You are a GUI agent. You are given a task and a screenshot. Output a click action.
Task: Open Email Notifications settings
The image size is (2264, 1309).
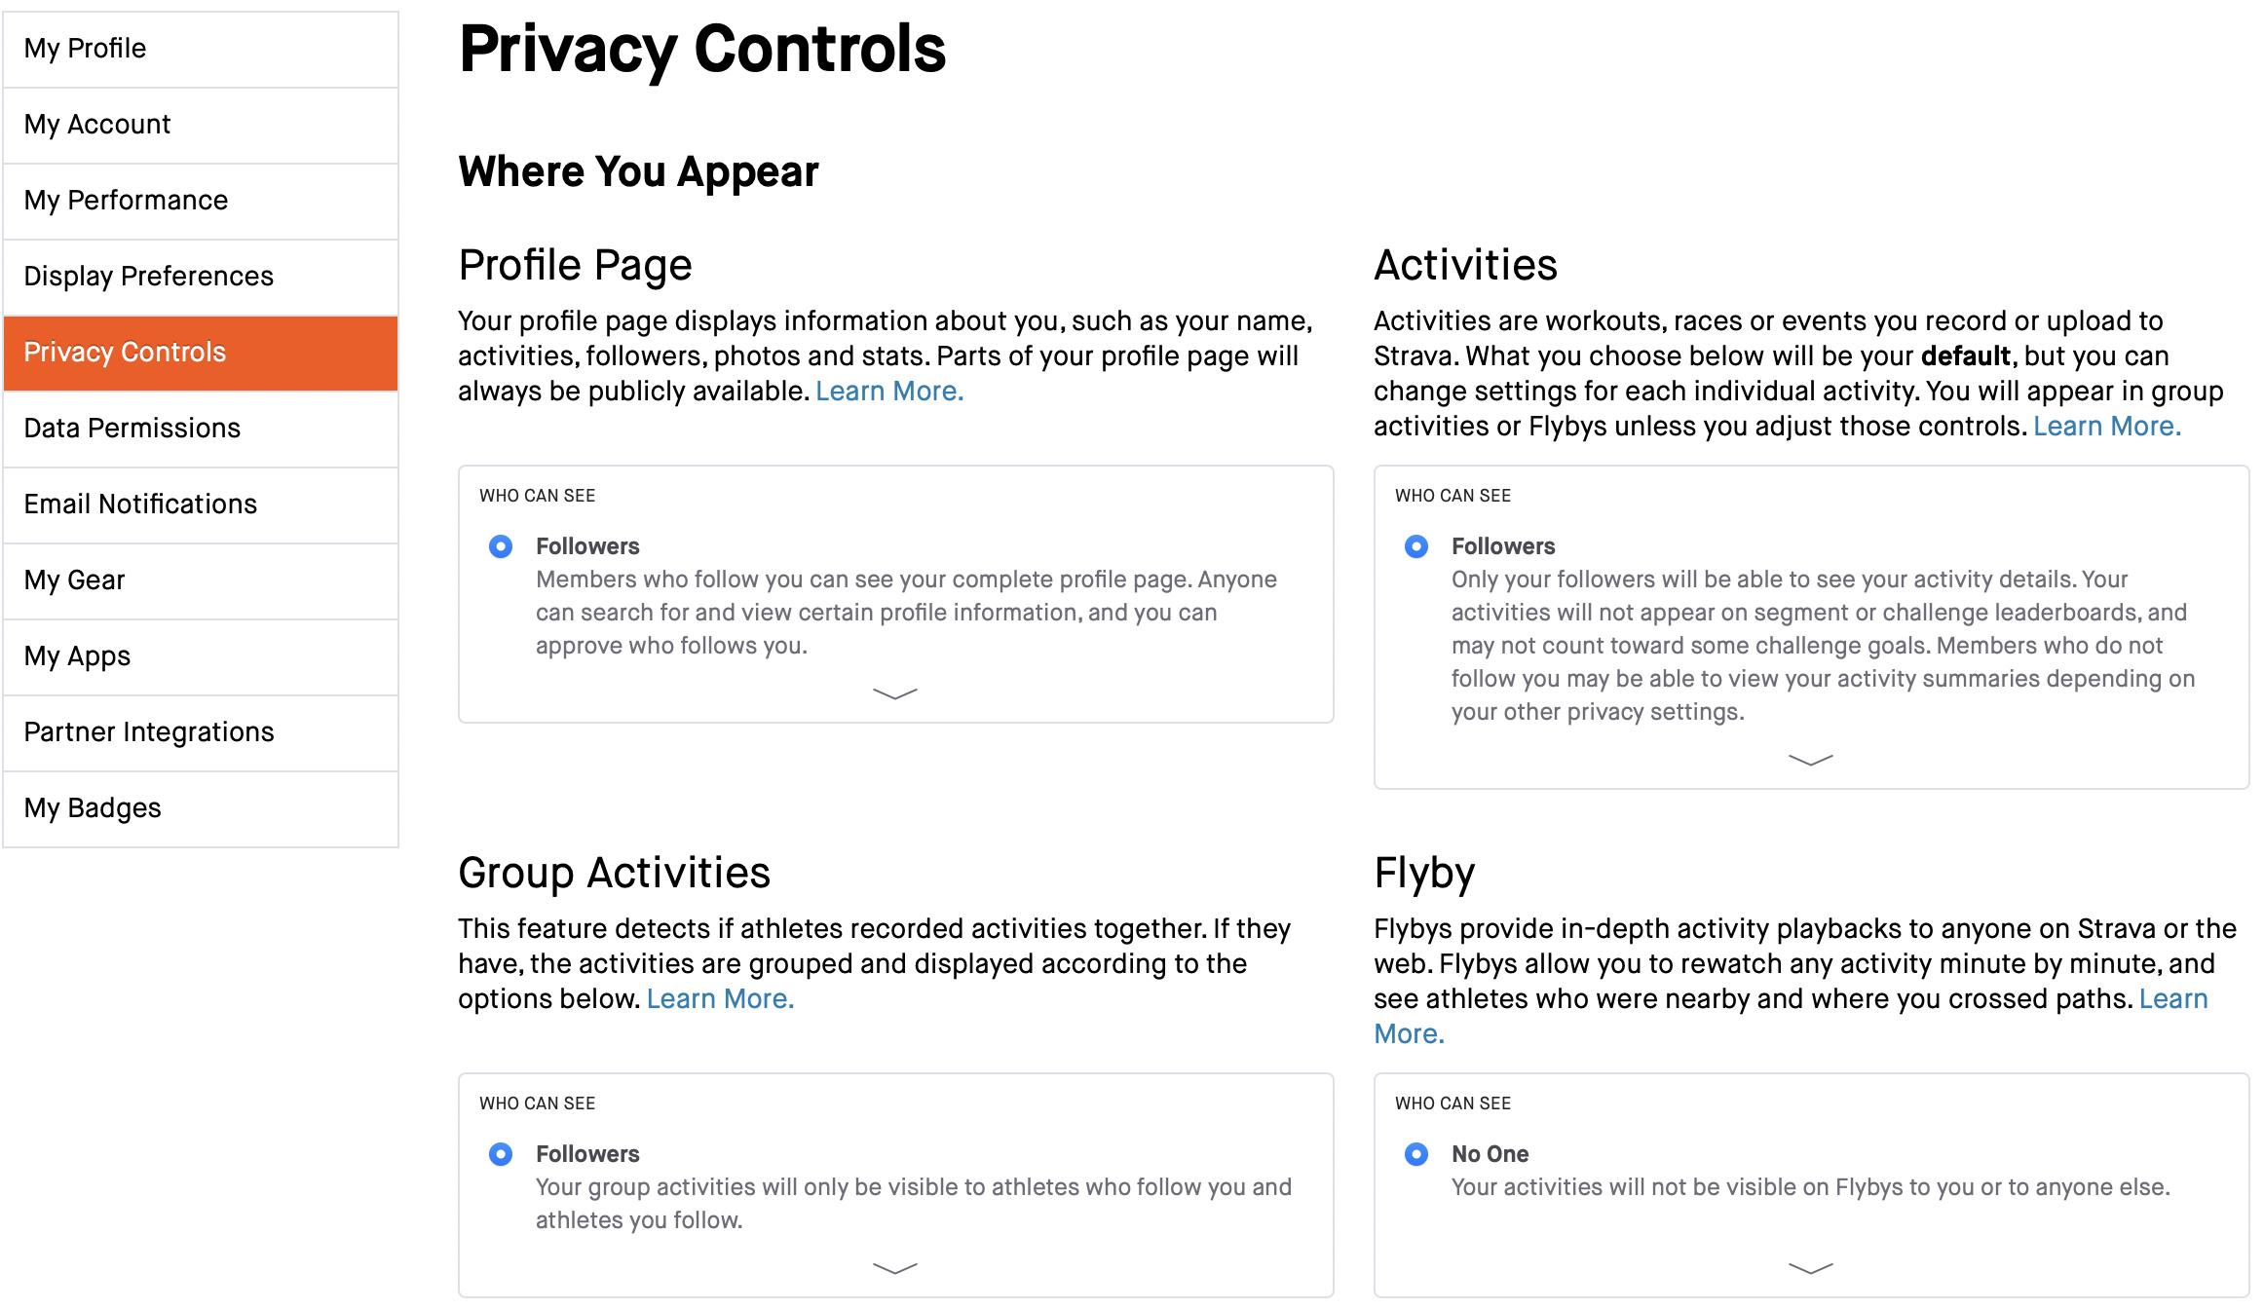[x=201, y=505]
